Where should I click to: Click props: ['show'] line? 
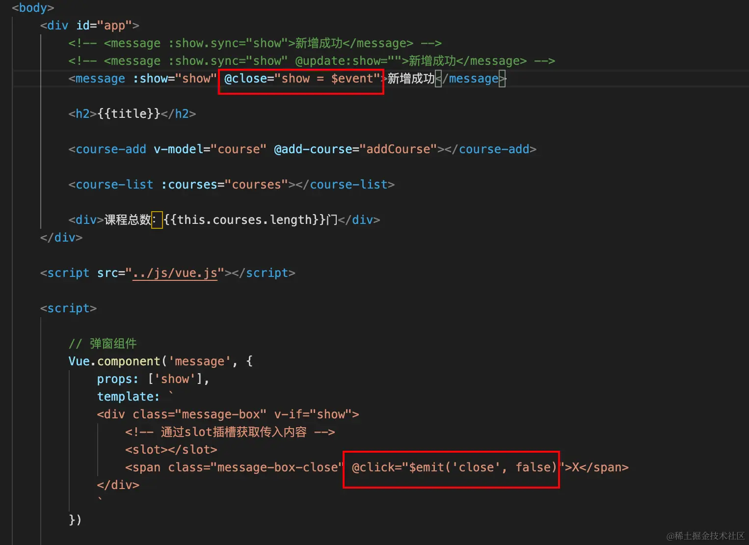[x=153, y=379]
